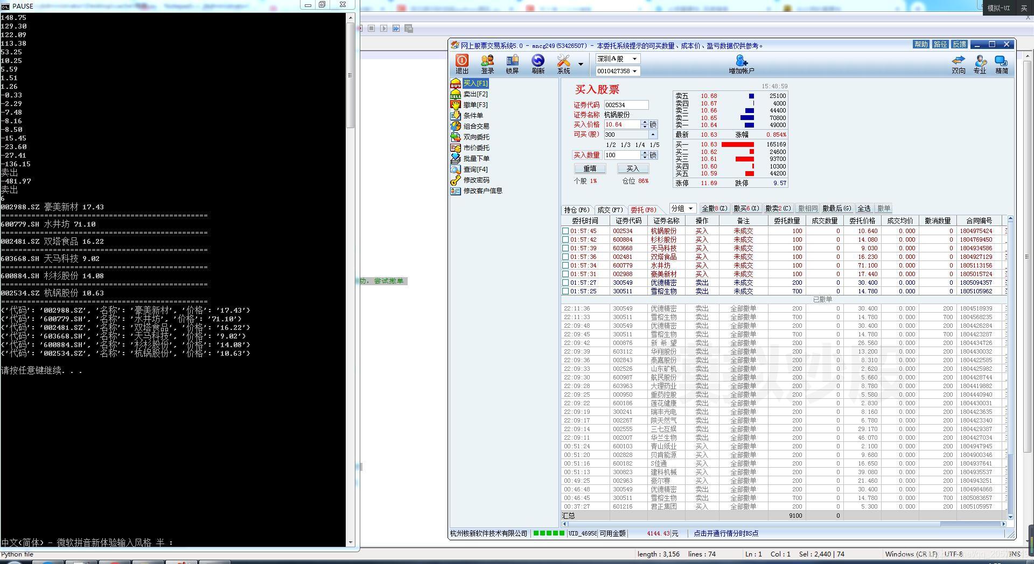Click the 刷新 refresh icon
Image resolution: width=1034 pixels, height=564 pixels.
click(x=538, y=64)
